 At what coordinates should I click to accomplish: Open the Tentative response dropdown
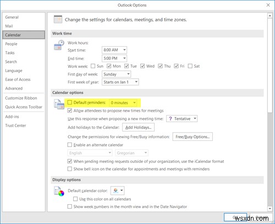click(x=182, y=119)
